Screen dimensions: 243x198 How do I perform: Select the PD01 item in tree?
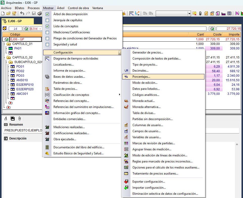coord(20,67)
